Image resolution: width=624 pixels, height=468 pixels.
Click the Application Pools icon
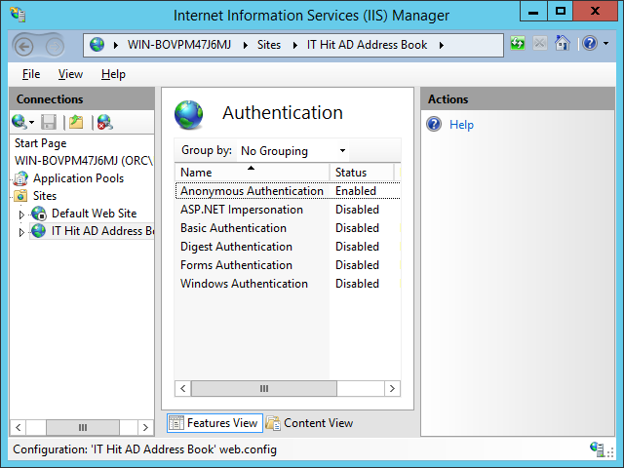click(x=20, y=178)
